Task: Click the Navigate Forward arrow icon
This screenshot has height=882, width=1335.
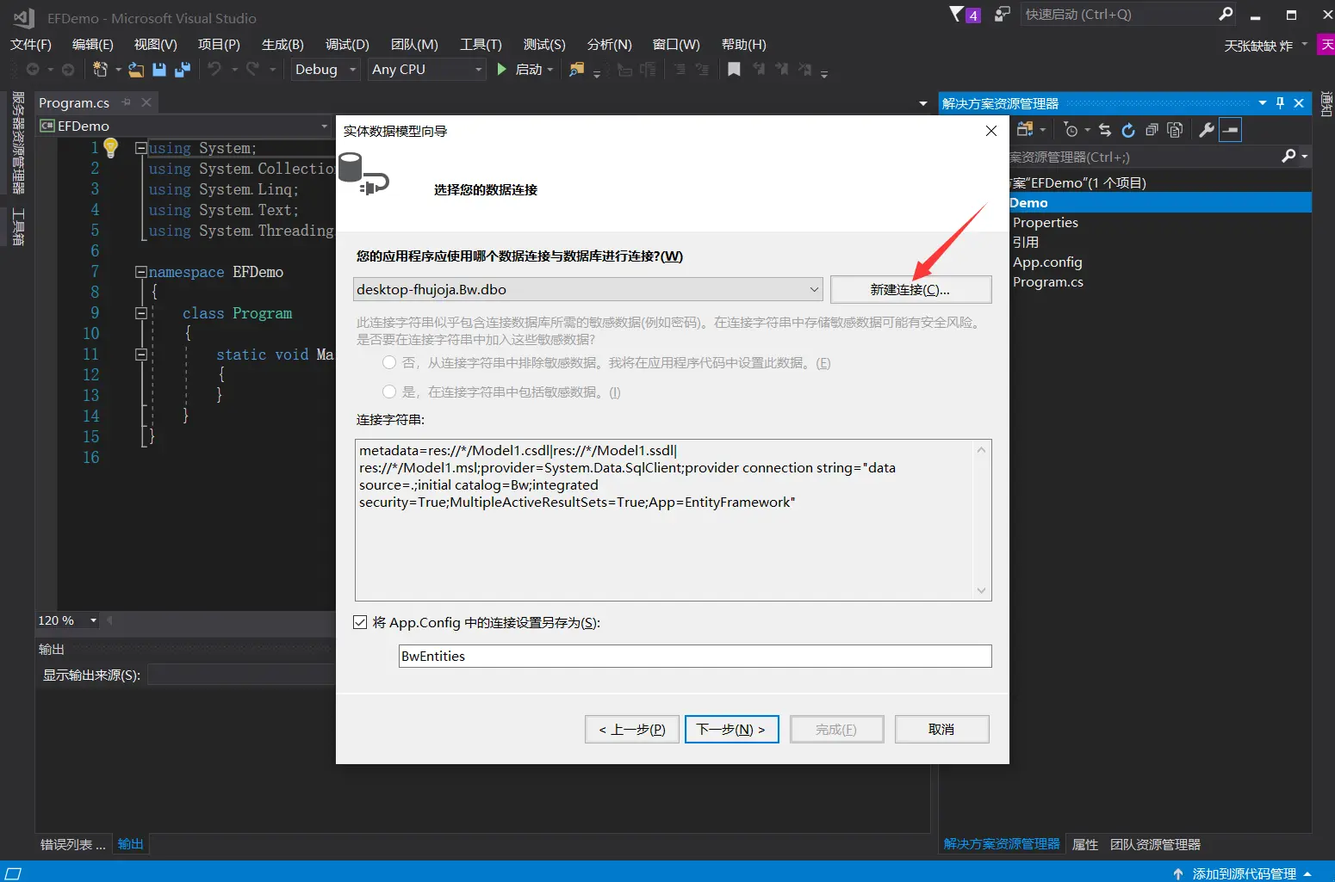Action: click(68, 70)
